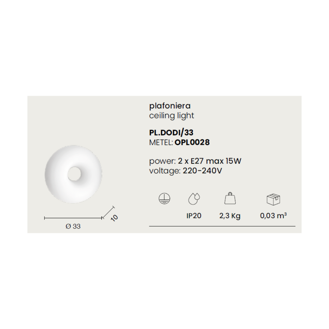329x329 pixels.
Task: Click the power 2 x E27 max 15W line
Action: tap(195, 161)
